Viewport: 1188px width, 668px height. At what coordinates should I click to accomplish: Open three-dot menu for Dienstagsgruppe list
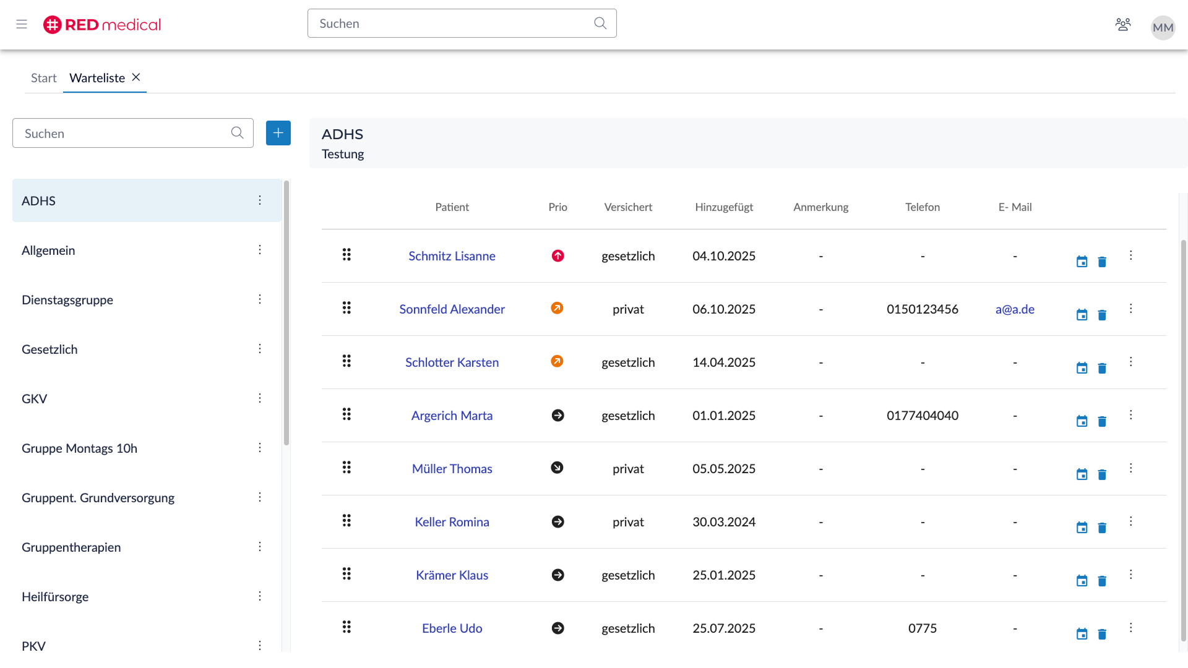click(x=260, y=299)
